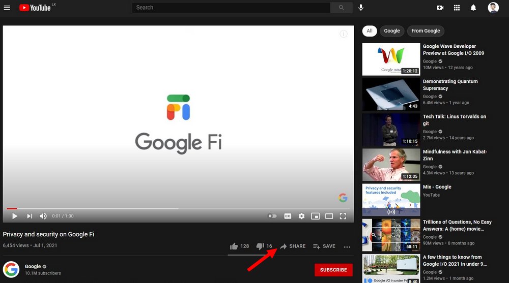
Task: Enter full screen mode
Action: pyautogui.click(x=343, y=216)
